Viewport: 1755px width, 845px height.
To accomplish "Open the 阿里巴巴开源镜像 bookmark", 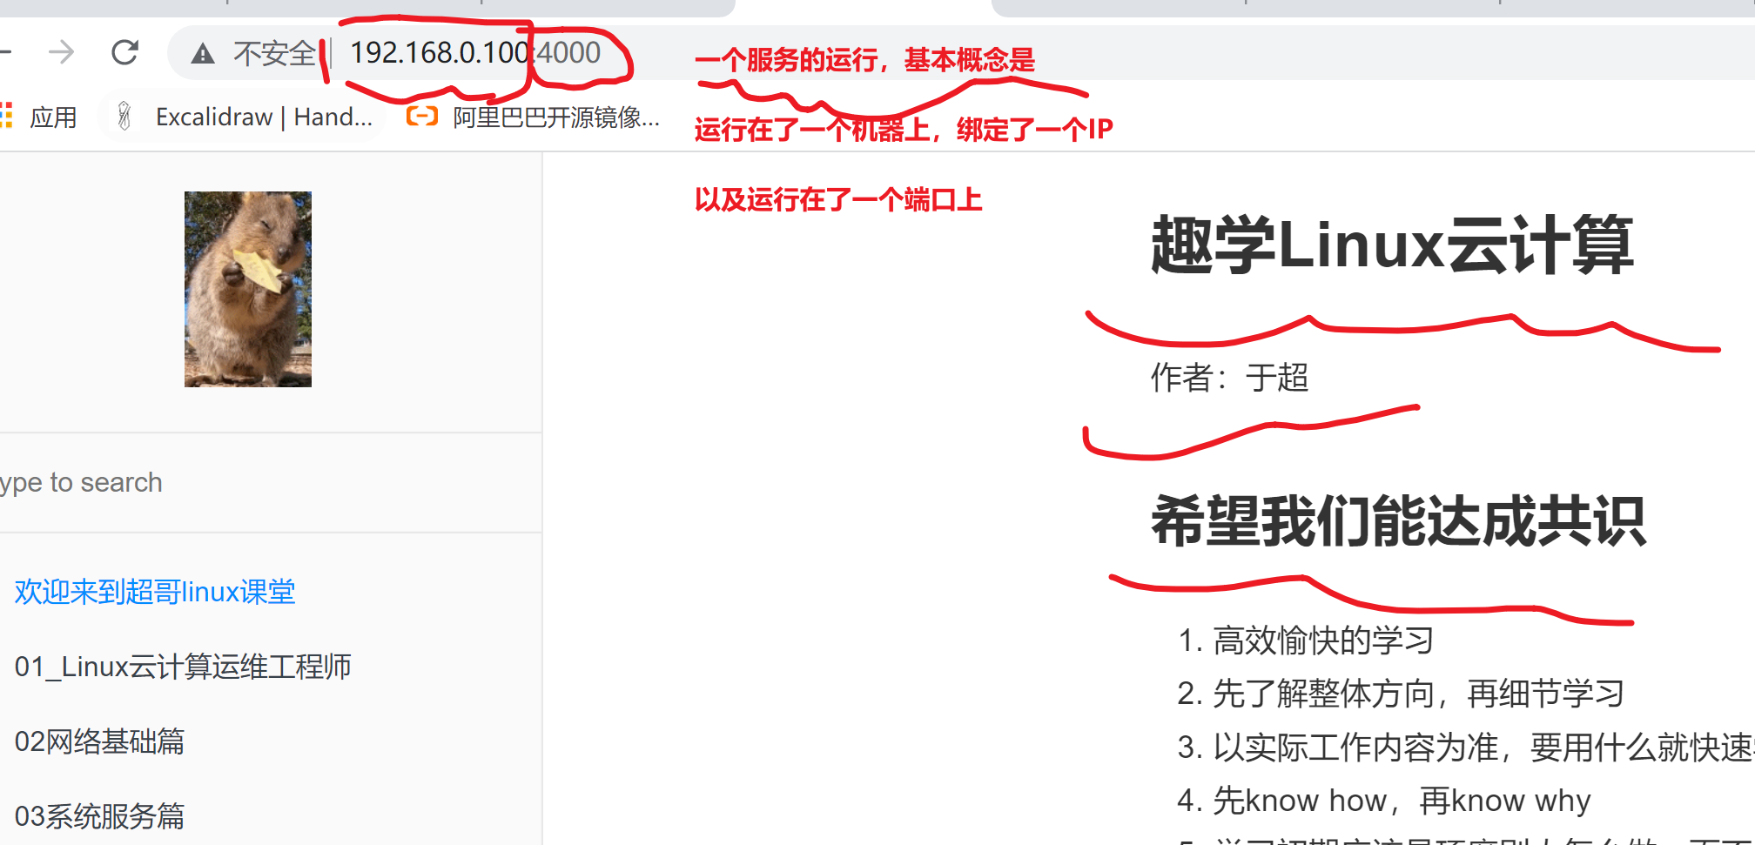I will (x=556, y=117).
